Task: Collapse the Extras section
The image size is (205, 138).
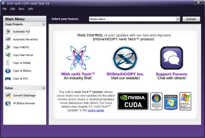Action: click(44, 88)
